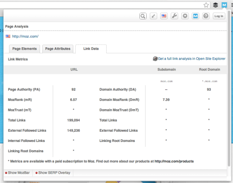Bookmark page with the star icon
Screen dimensions: 233x183
point(206,5)
